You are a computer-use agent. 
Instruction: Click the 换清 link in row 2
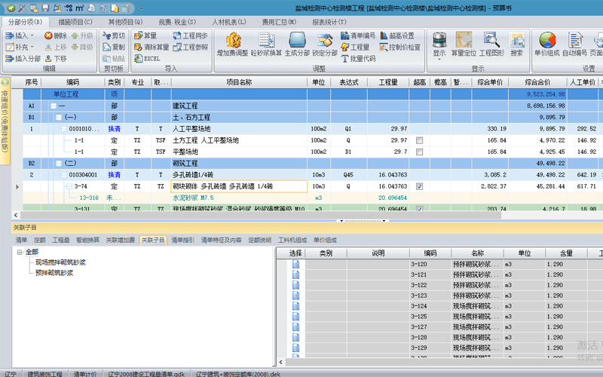pos(115,175)
